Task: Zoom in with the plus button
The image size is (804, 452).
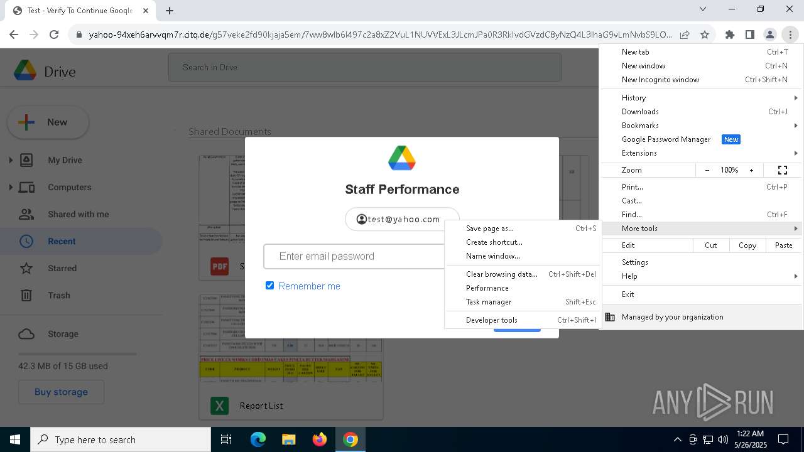Action: [x=751, y=170]
